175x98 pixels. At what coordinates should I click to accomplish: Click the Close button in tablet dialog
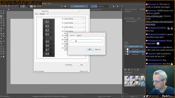pos(81,65)
